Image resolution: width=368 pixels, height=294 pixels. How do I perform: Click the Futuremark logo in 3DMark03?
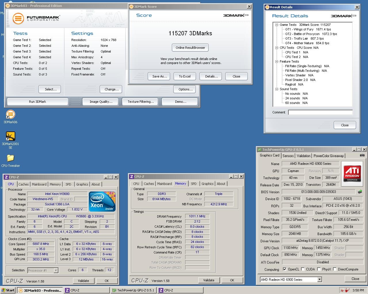[36, 19]
